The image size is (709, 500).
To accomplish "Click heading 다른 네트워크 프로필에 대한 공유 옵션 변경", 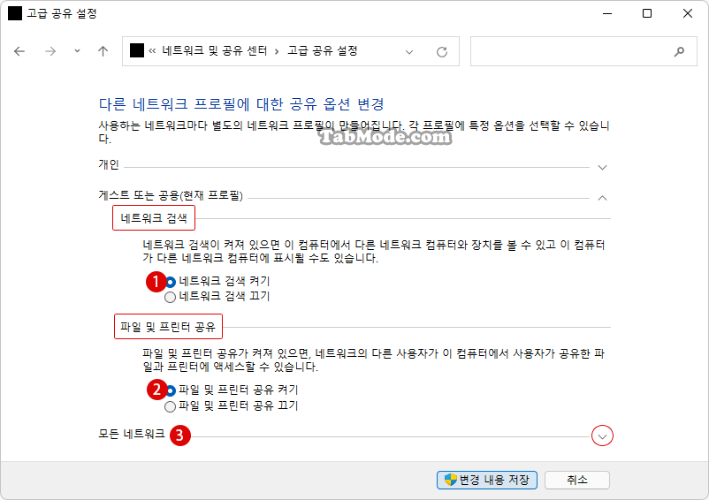I will click(x=241, y=104).
